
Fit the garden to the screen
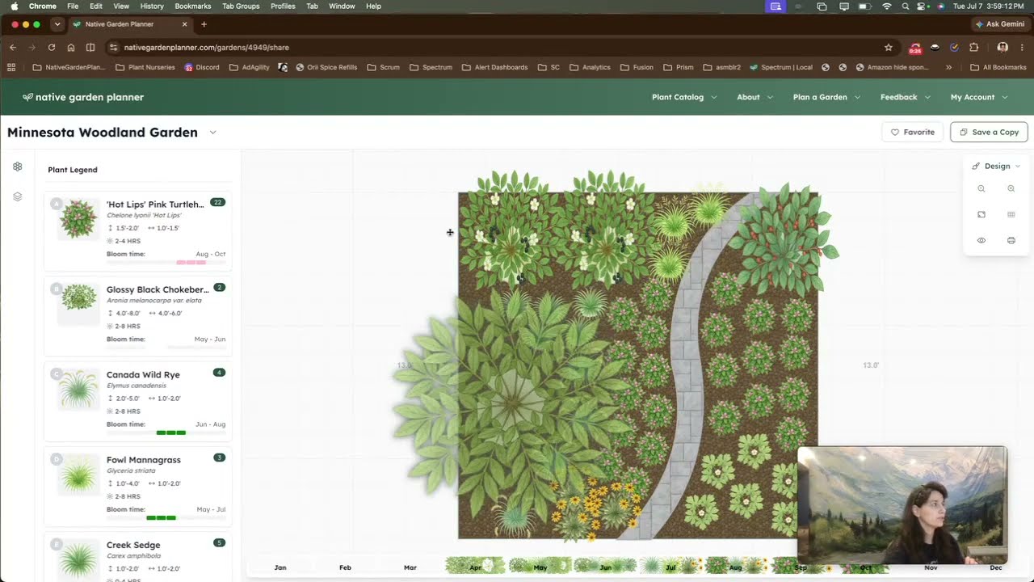click(981, 214)
